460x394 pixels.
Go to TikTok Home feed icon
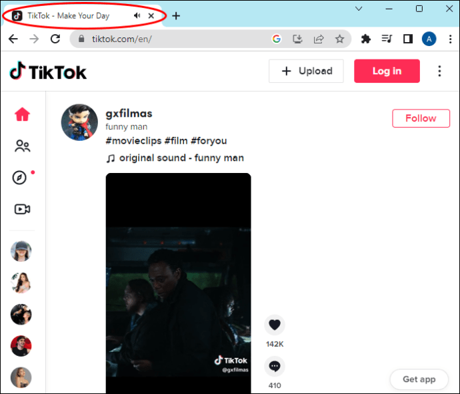(22, 114)
